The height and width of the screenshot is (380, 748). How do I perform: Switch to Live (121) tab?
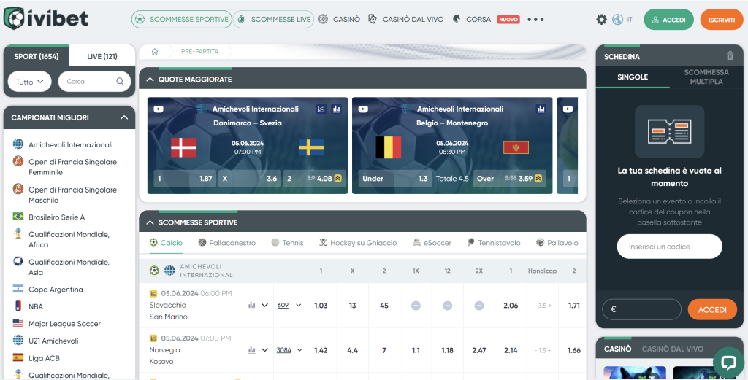click(x=102, y=56)
